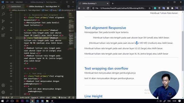Go forward in the browser

(x=84, y=8)
